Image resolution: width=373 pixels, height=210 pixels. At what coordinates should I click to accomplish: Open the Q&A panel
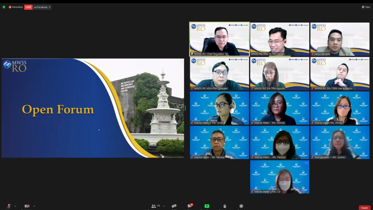(x=174, y=206)
